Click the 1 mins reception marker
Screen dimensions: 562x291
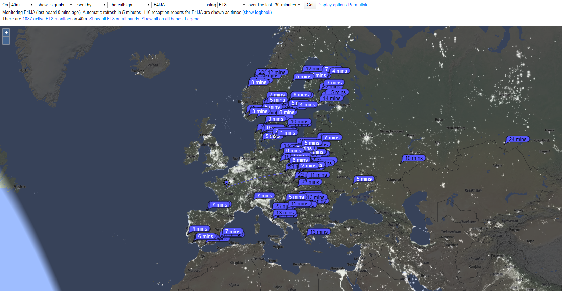[288, 133]
